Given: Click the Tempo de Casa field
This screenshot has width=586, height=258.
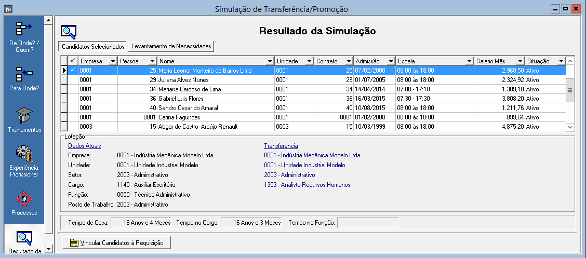Looking at the screenshot, I should point(141,223).
